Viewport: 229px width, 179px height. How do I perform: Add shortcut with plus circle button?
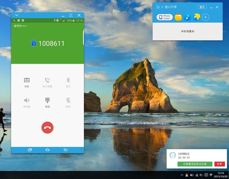tap(205, 17)
